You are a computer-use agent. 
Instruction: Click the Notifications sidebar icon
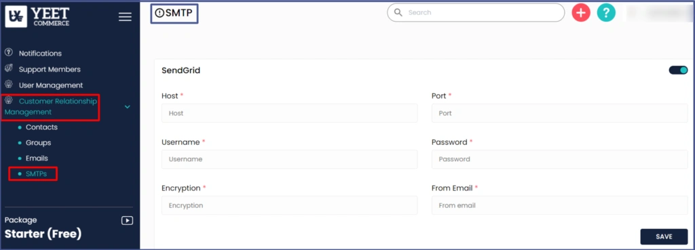coord(8,52)
